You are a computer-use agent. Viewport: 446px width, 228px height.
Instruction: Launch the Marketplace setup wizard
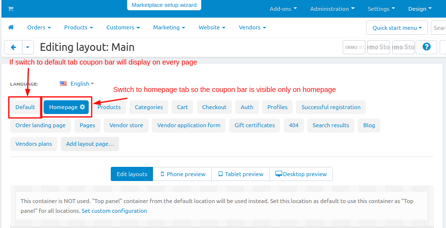164,5
